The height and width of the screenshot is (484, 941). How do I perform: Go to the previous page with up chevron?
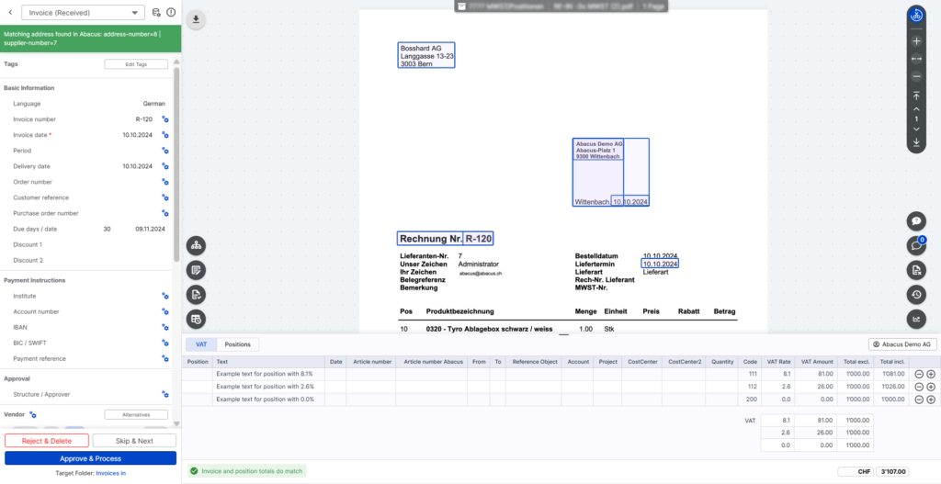pyautogui.click(x=916, y=108)
